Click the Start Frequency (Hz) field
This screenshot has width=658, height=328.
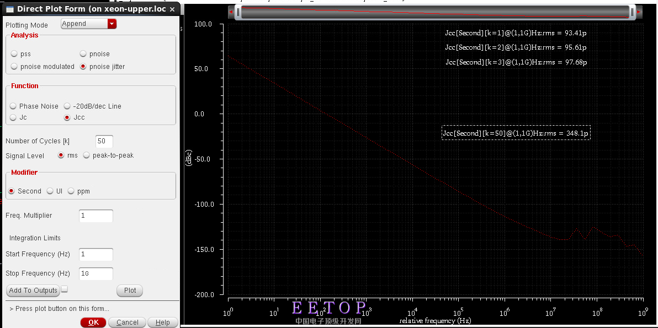96,254
